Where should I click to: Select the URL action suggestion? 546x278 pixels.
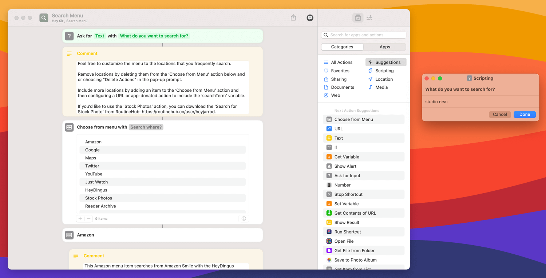[x=364, y=129]
